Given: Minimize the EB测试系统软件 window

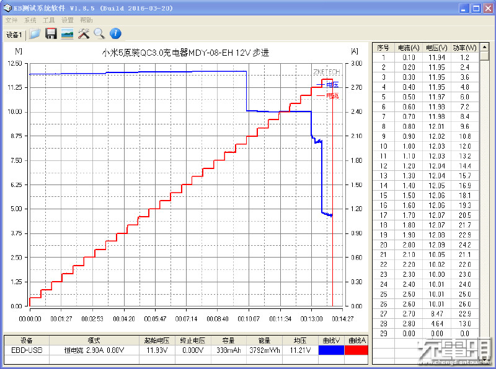Looking at the screenshot, I should 464,8.
